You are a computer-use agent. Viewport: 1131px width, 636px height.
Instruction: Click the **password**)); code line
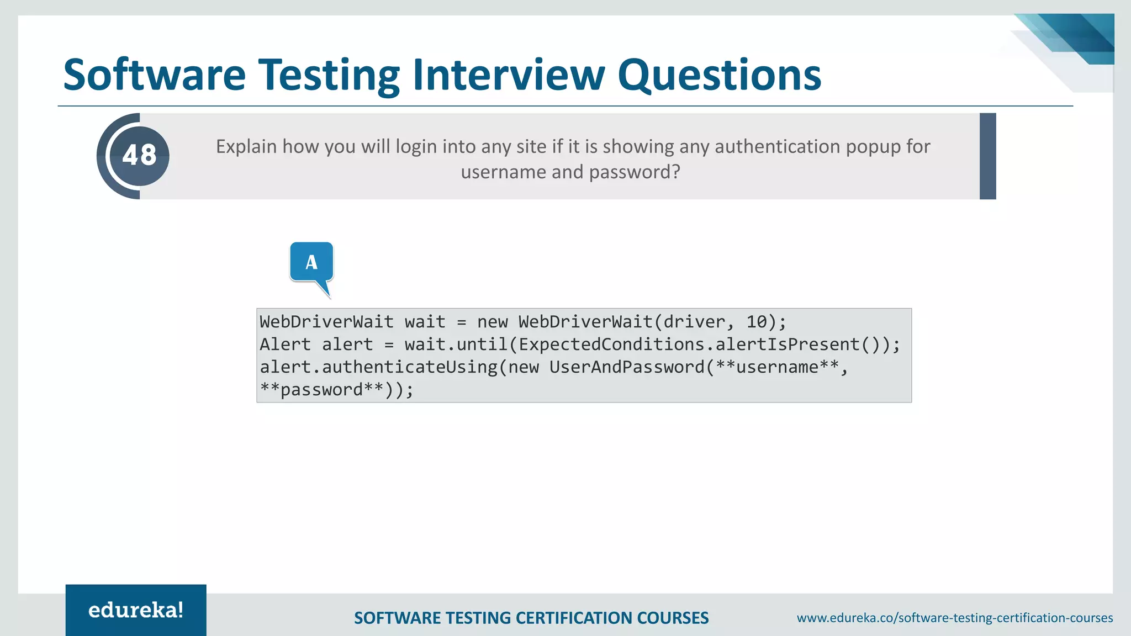pyautogui.click(x=337, y=390)
